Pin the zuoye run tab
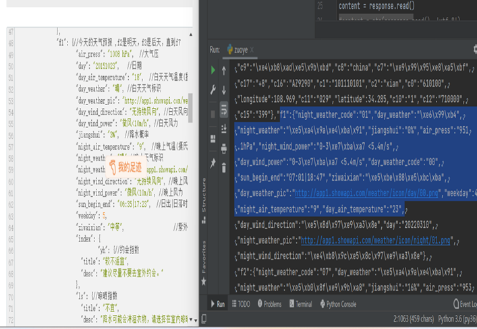The height and width of the screenshot is (329, 477). (213, 163)
